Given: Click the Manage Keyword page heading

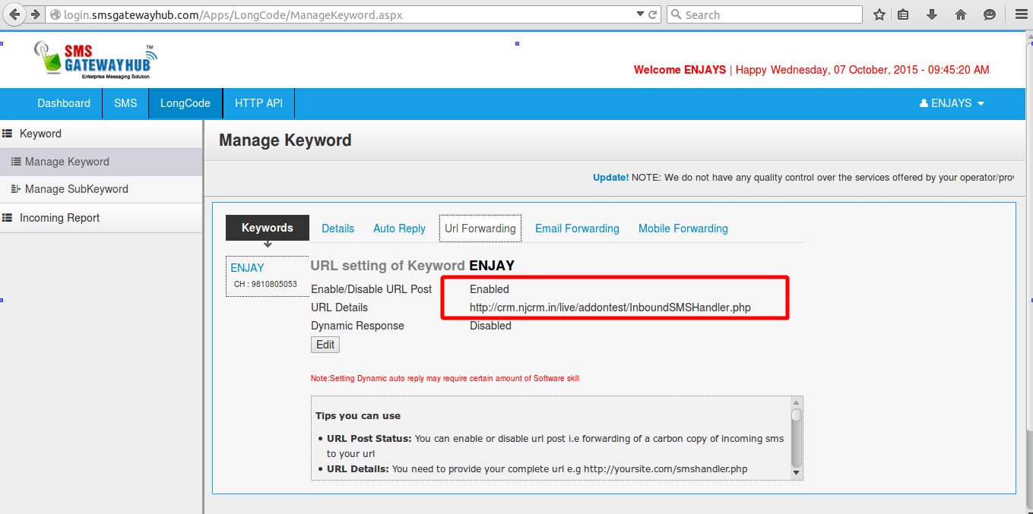Looking at the screenshot, I should 285,140.
